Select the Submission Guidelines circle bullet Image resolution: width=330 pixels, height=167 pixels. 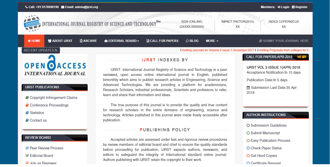(248, 125)
